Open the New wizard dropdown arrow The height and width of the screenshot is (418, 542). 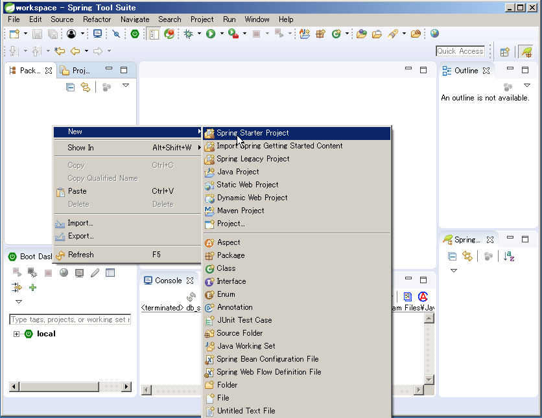click(x=25, y=34)
